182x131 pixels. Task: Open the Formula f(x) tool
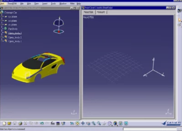[x=53, y=123]
